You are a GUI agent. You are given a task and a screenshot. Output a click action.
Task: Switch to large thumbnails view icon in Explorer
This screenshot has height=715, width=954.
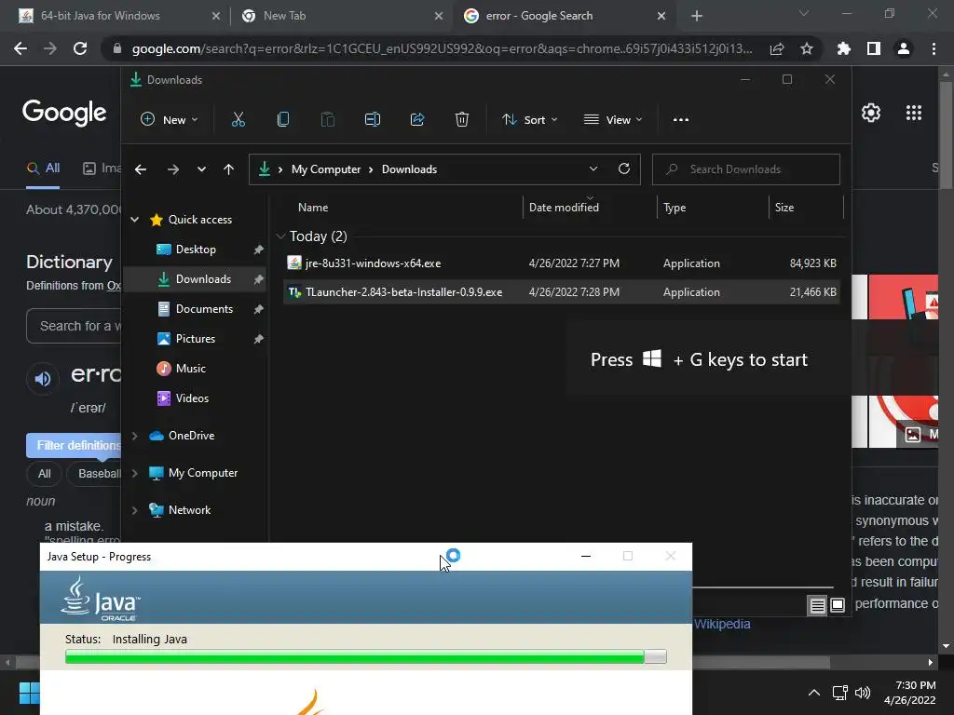point(838,605)
